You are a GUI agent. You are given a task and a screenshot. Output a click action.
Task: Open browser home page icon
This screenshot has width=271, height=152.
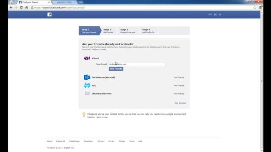[26, 8]
